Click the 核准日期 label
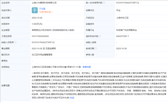Screen dimensions: 168x103 click(x=90, y=49)
